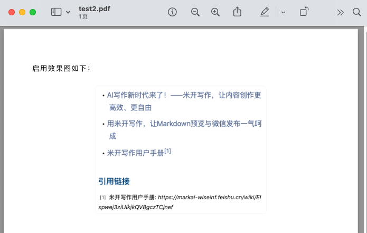
Task: Open the Share menu
Action: 237,12
